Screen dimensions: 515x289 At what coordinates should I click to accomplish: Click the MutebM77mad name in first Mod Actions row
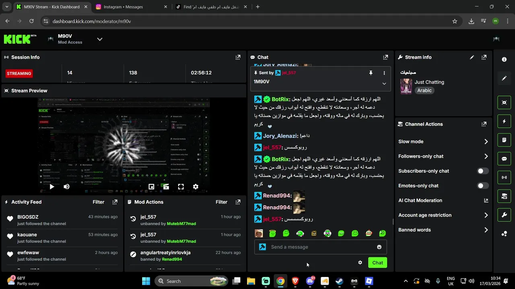[181, 224]
